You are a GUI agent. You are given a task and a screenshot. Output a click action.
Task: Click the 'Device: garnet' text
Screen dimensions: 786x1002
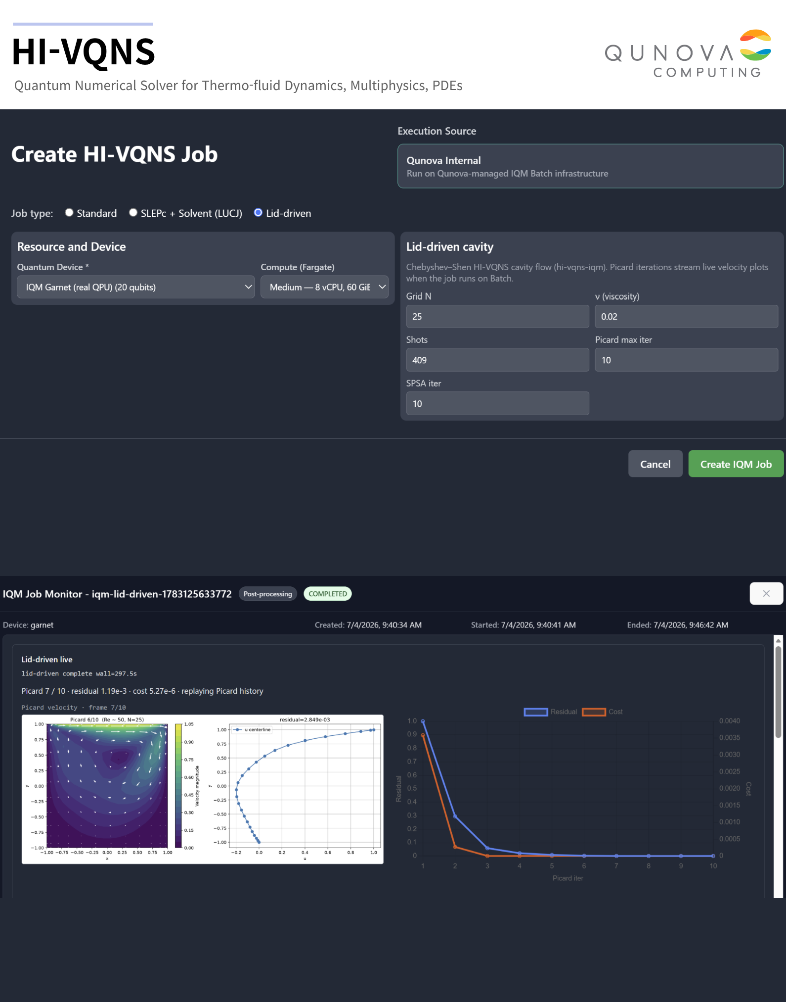pyautogui.click(x=28, y=625)
